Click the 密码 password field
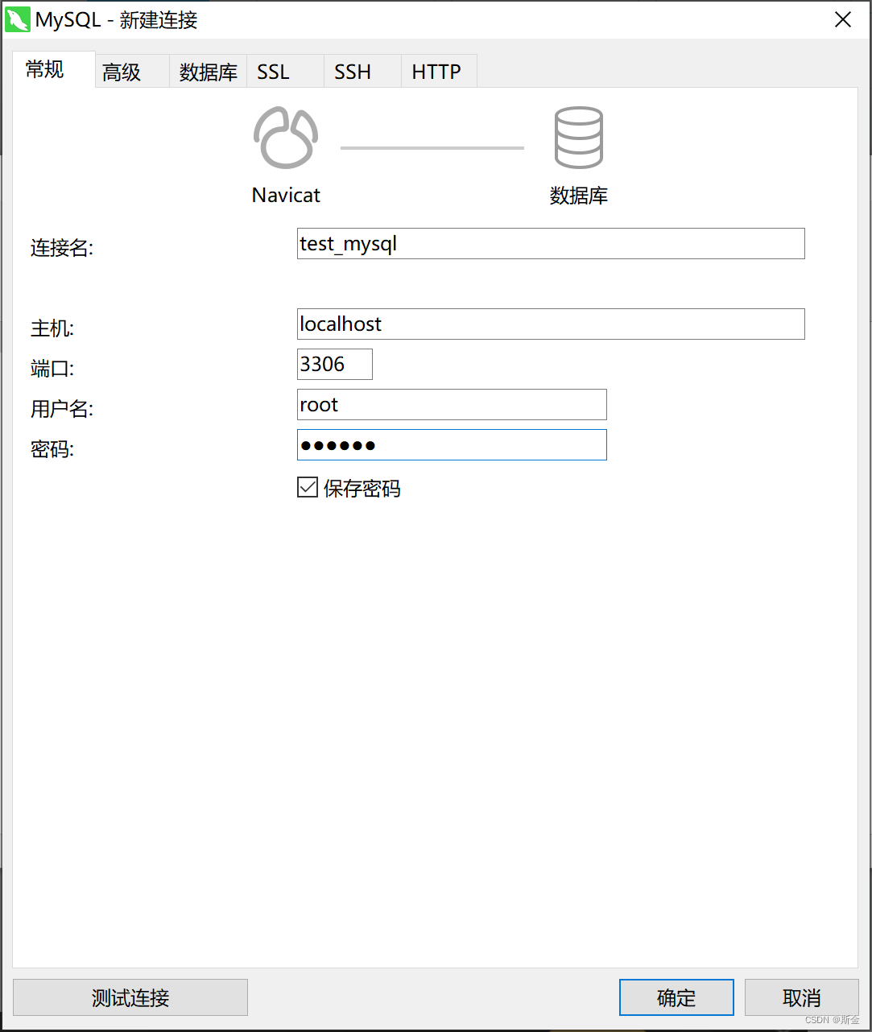Viewport: 872px width, 1032px height. (451, 444)
